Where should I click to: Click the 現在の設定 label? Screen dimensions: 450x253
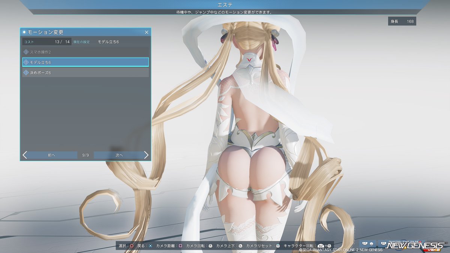tap(81, 42)
